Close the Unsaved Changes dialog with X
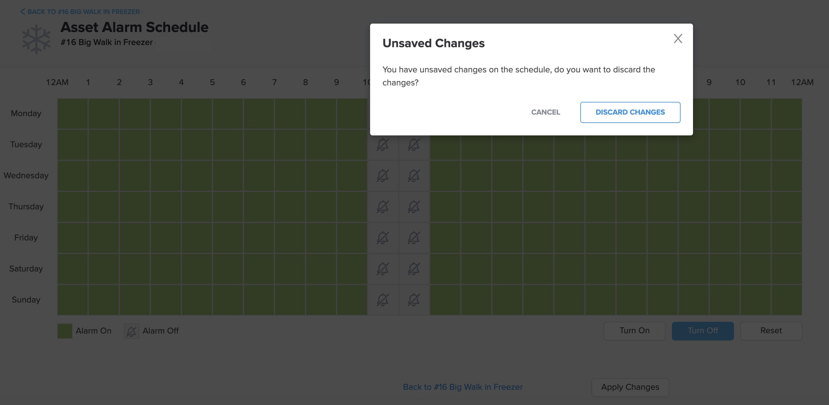 coord(678,39)
